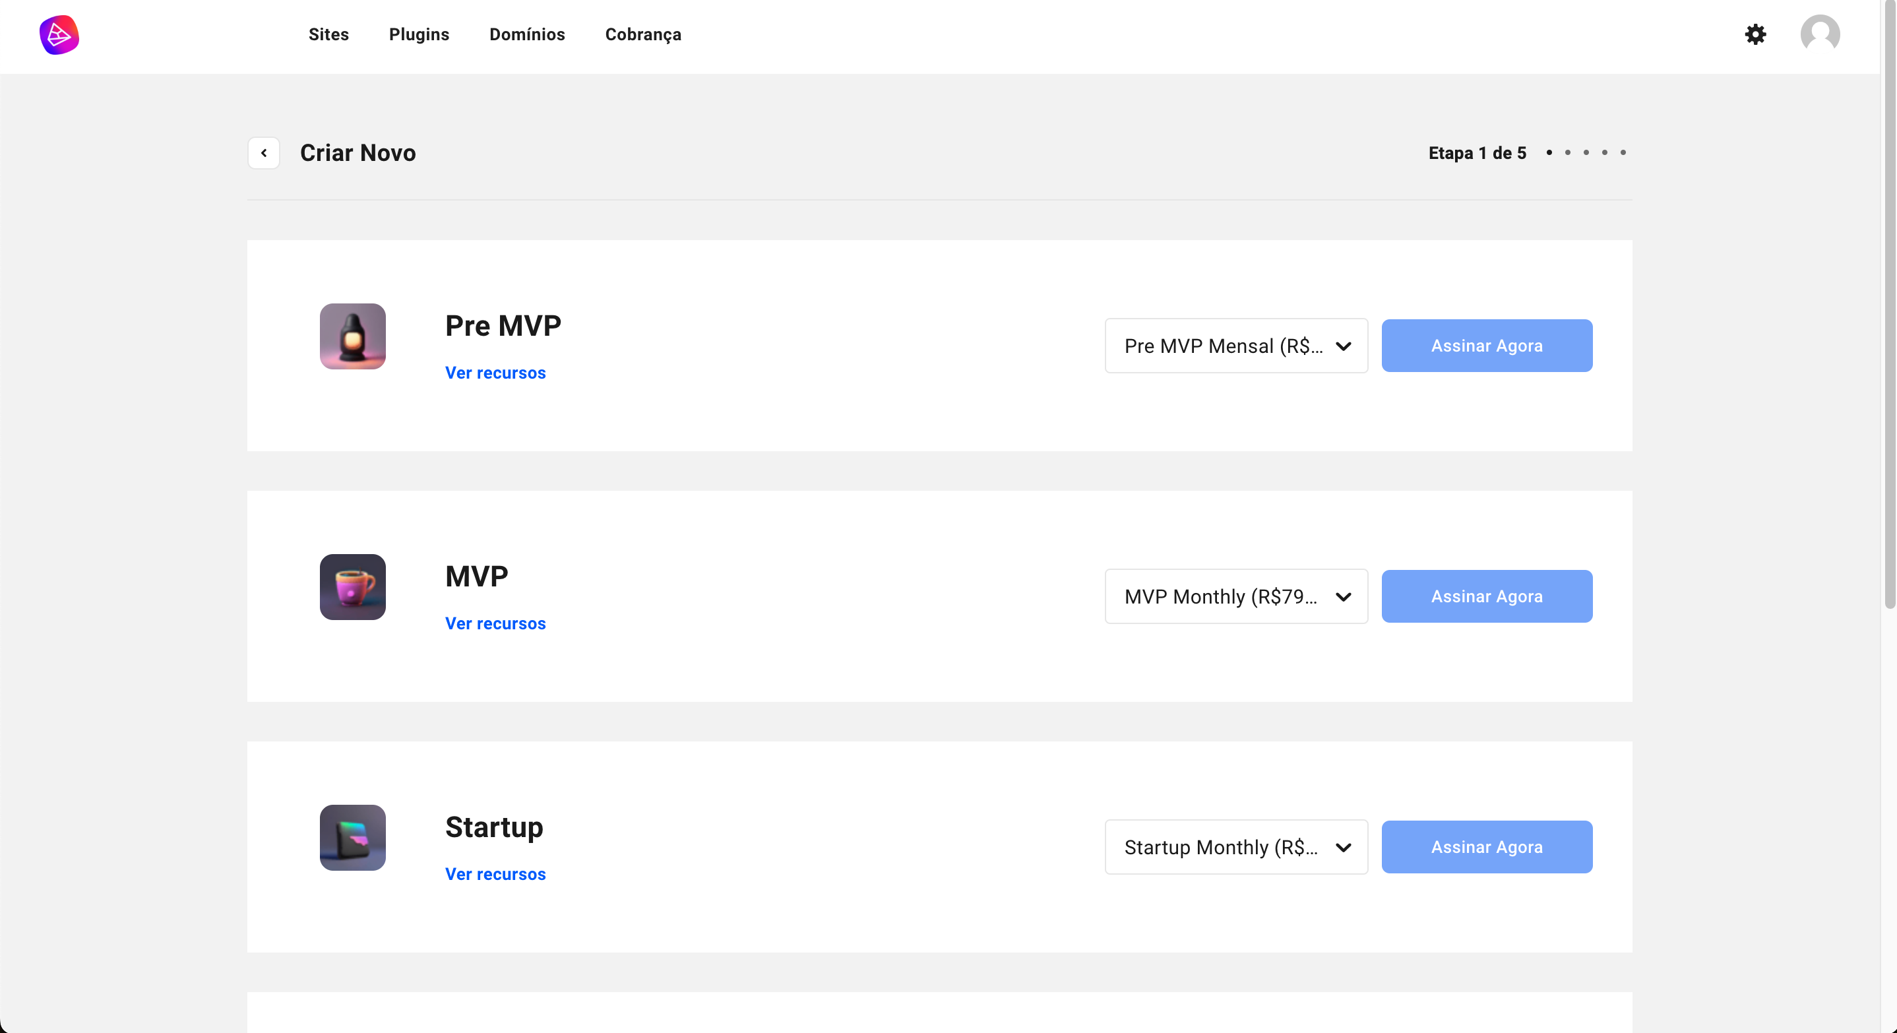Open the MVP Monthly billing dropdown

pyautogui.click(x=1235, y=596)
